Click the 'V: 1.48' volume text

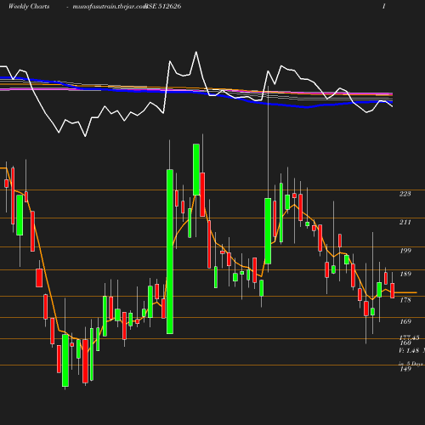pyautogui.click(x=409, y=350)
